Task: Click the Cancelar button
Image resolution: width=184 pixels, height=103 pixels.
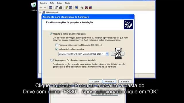Action: point(125,82)
